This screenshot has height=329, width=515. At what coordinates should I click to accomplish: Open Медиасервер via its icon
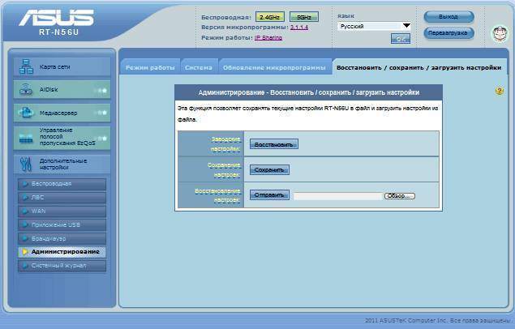click(25, 114)
